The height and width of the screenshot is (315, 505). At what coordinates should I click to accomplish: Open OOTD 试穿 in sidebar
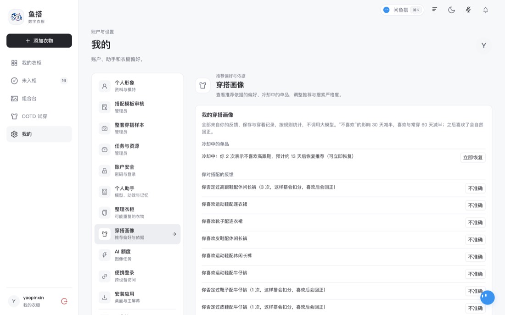(39, 116)
